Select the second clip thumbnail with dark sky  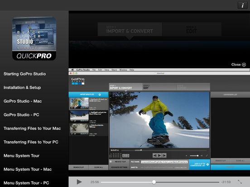coord(79,116)
